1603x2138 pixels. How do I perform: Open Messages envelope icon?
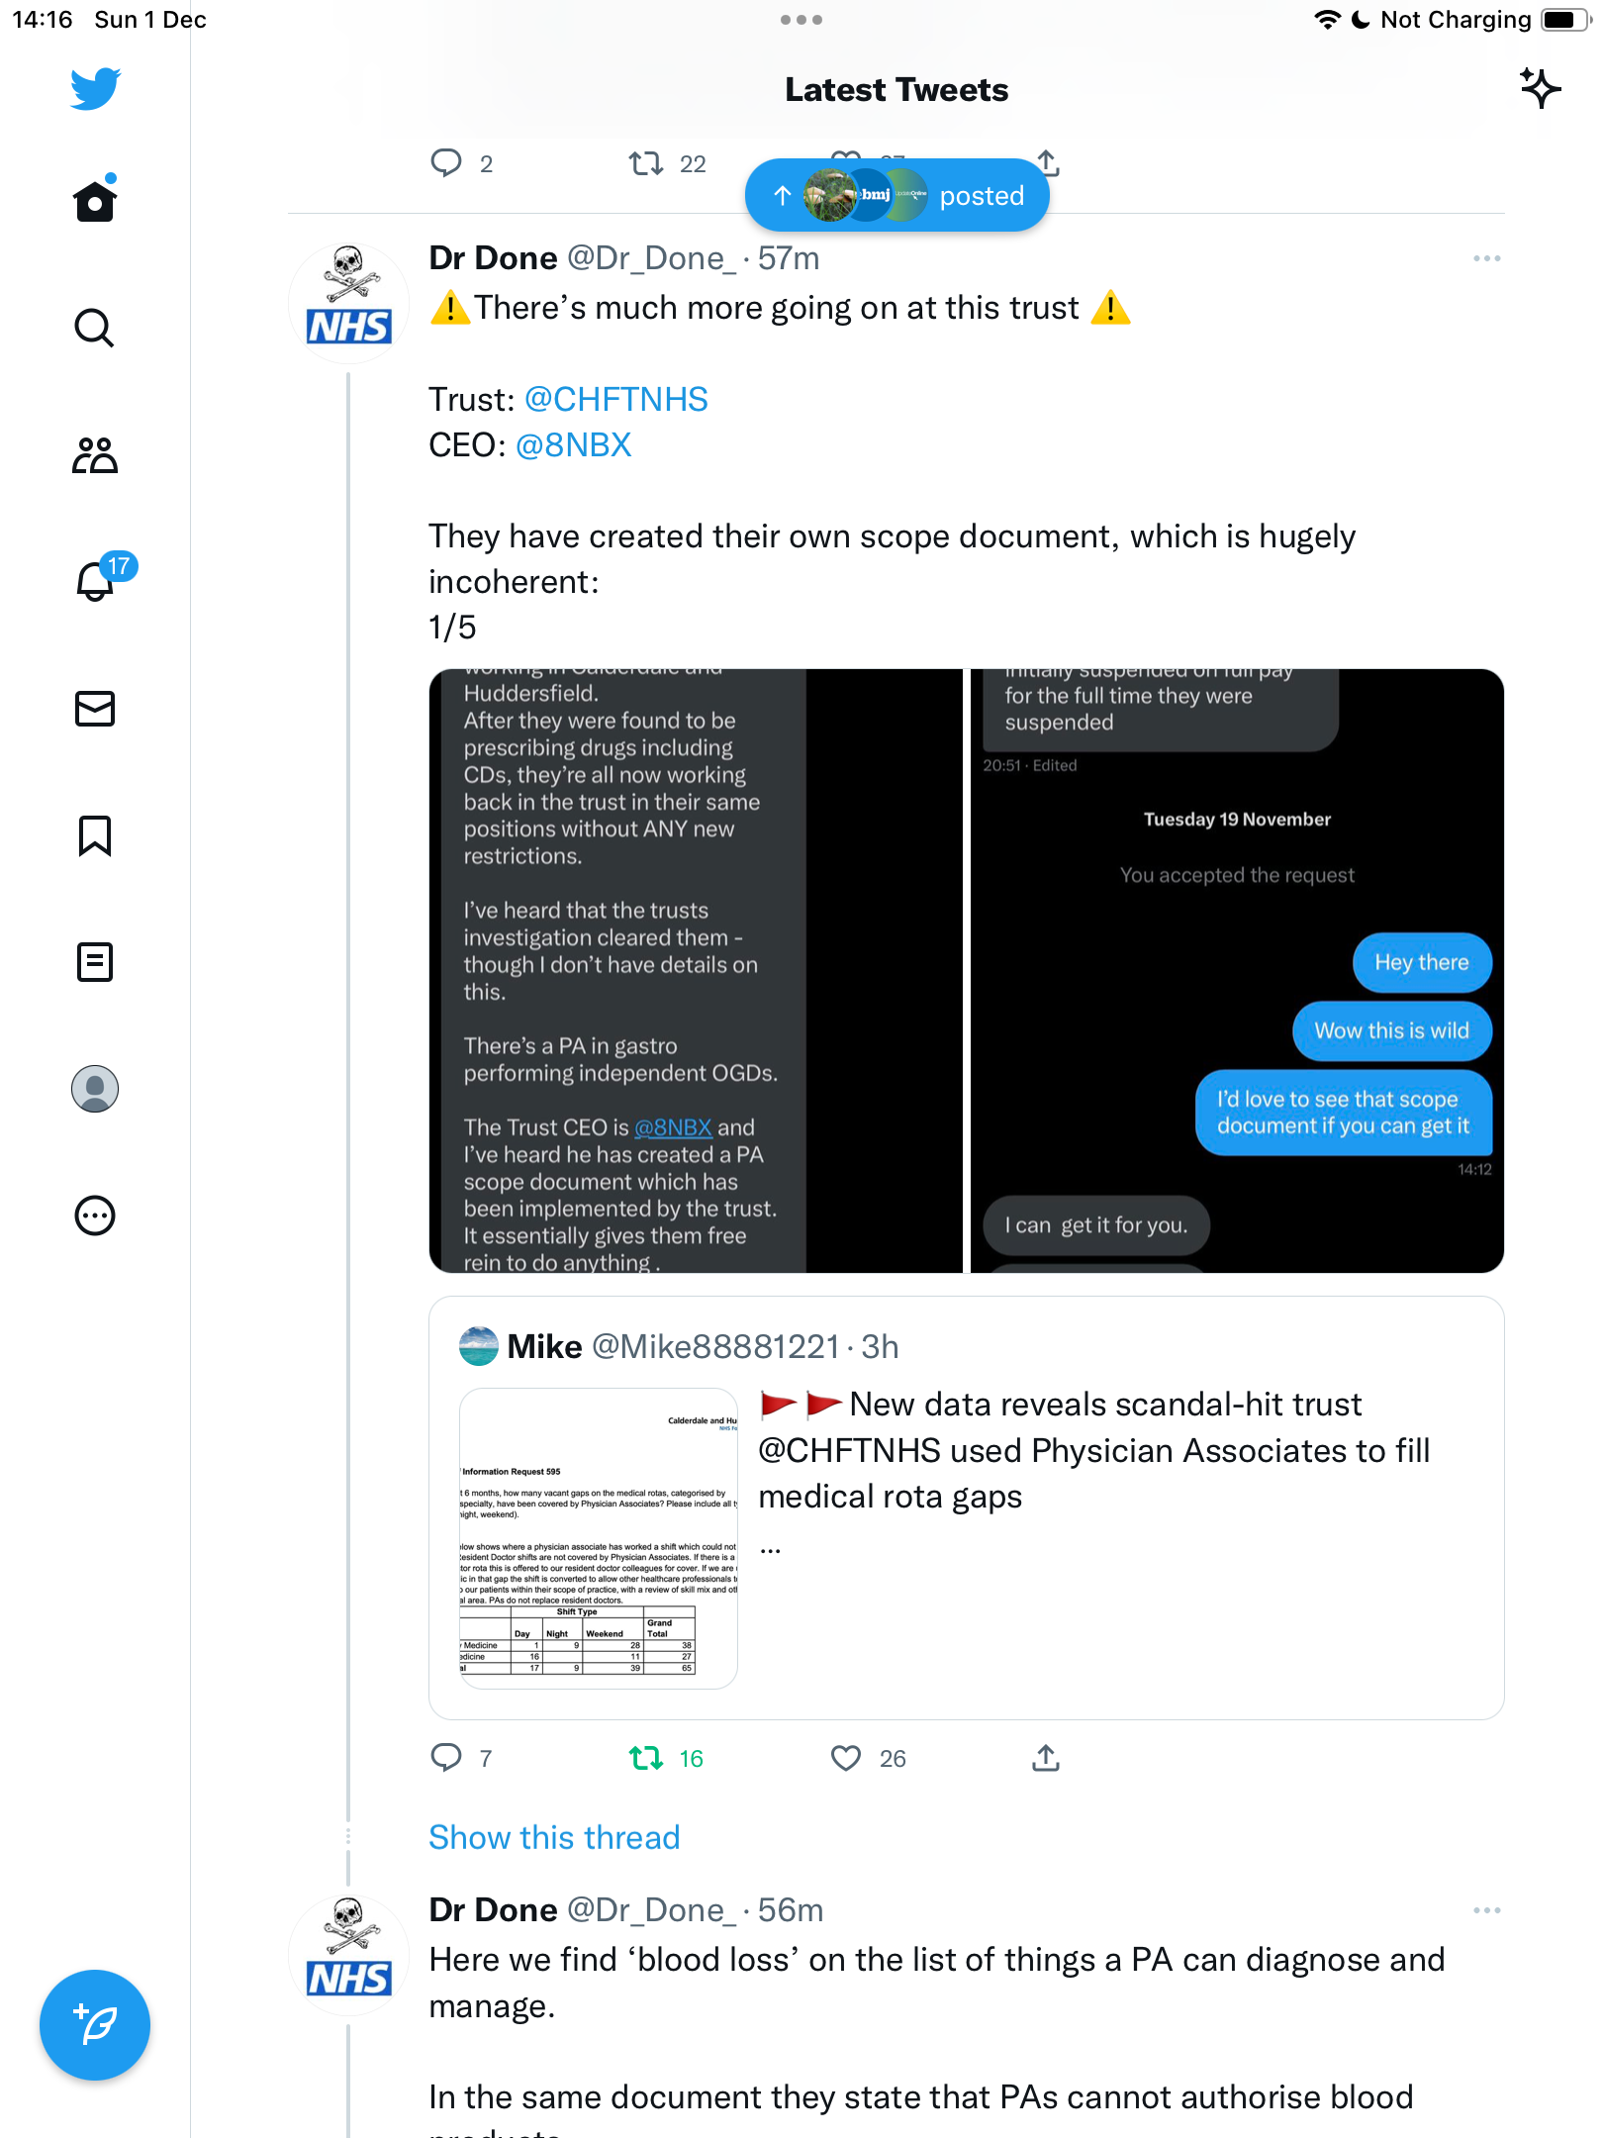click(x=95, y=709)
